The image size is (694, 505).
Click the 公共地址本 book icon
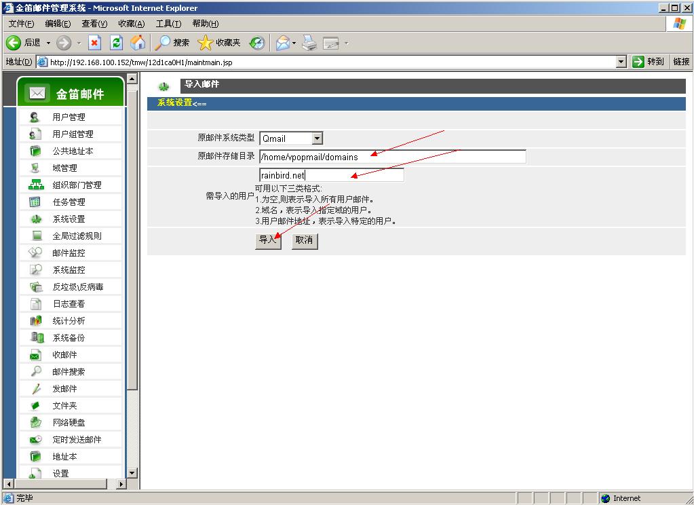click(35, 151)
